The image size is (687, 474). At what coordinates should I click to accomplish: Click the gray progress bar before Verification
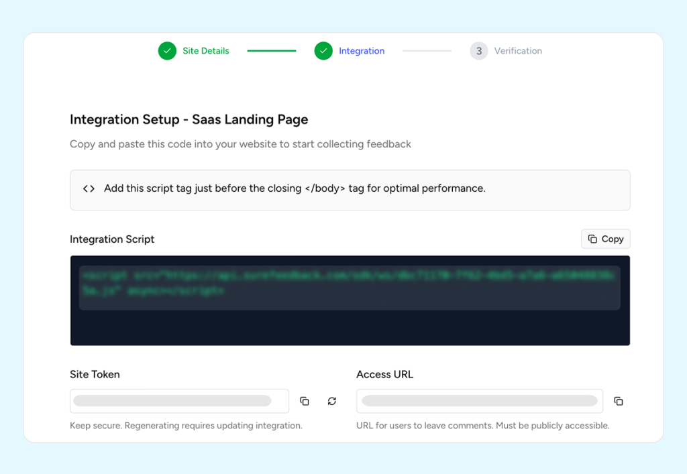(x=427, y=50)
